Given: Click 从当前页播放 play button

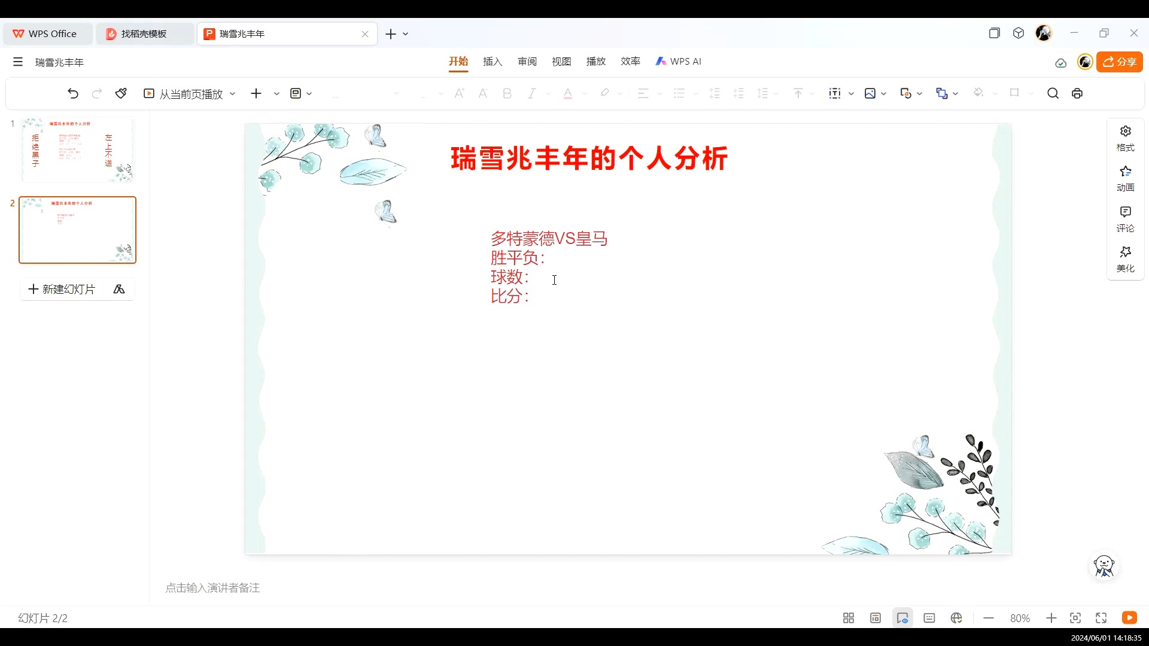Looking at the screenshot, I should click(x=183, y=94).
